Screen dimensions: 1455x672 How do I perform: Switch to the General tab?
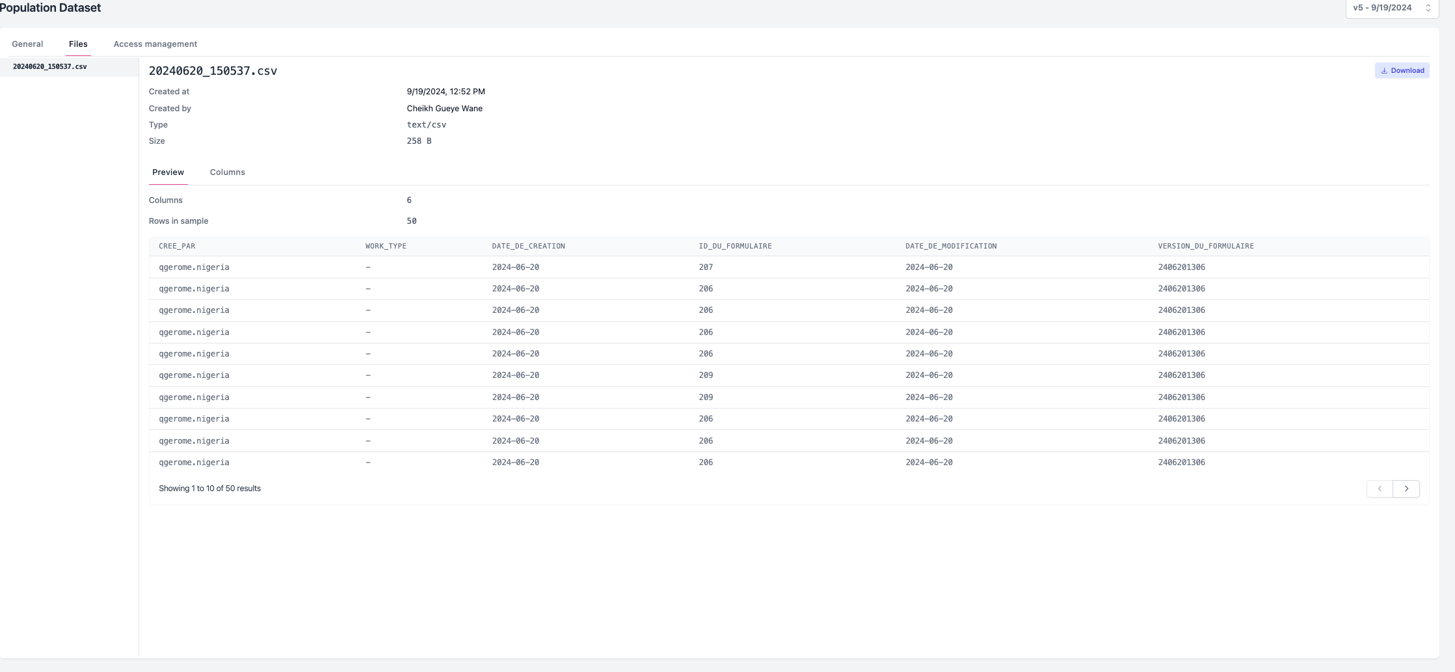click(27, 44)
